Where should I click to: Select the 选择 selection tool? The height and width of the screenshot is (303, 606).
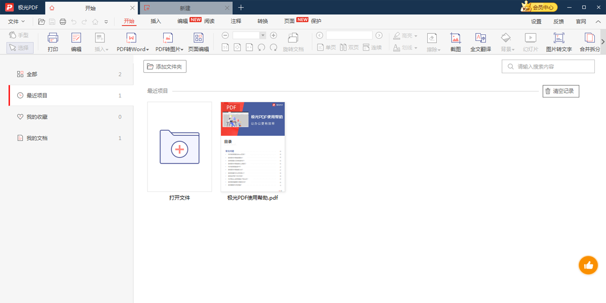20,47
